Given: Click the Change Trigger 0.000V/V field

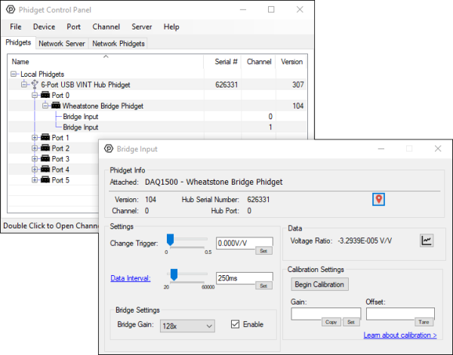Looking at the screenshot, I should click(245, 243).
